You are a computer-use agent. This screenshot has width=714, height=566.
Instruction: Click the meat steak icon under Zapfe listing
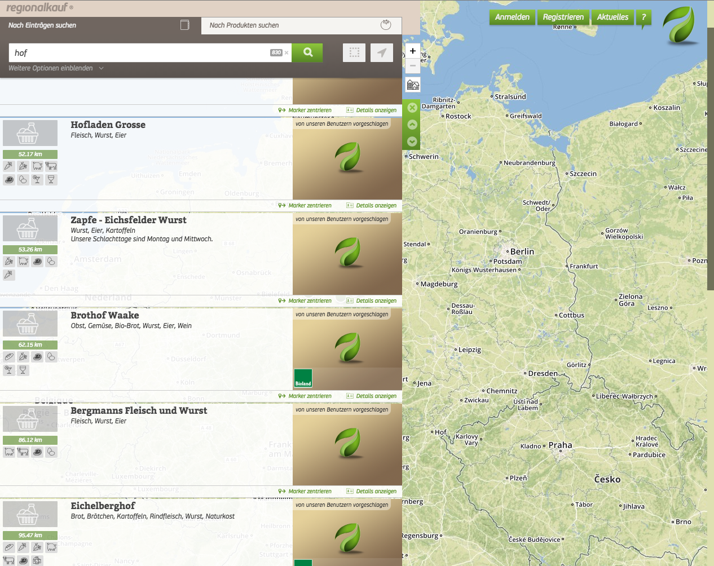tap(37, 261)
